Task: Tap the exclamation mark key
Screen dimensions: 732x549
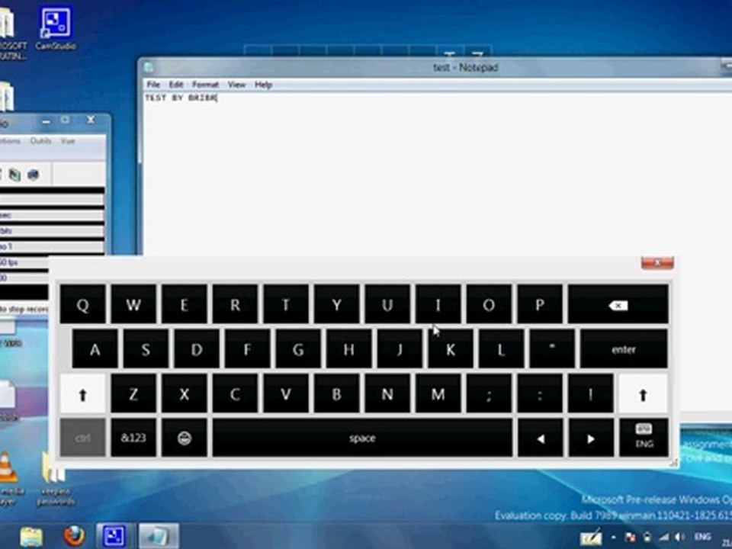Action: pos(590,393)
